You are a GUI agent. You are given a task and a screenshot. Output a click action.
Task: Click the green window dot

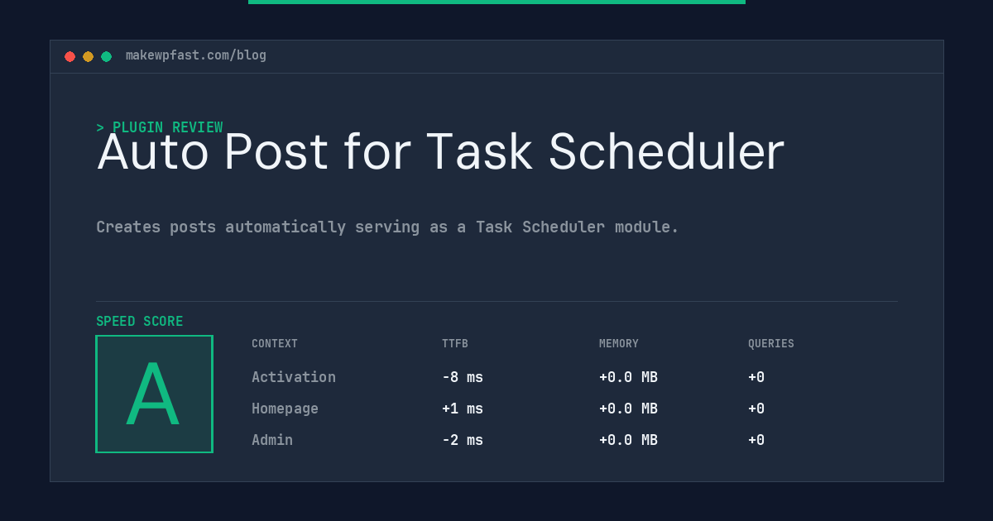point(106,56)
